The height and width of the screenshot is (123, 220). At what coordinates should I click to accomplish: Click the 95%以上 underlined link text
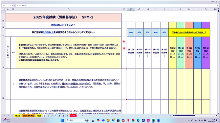coord(48,32)
